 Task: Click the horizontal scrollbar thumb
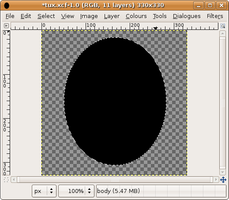115,179
